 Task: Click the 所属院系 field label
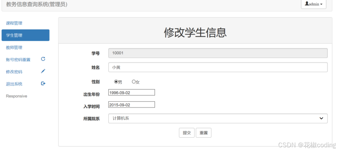click(91, 118)
